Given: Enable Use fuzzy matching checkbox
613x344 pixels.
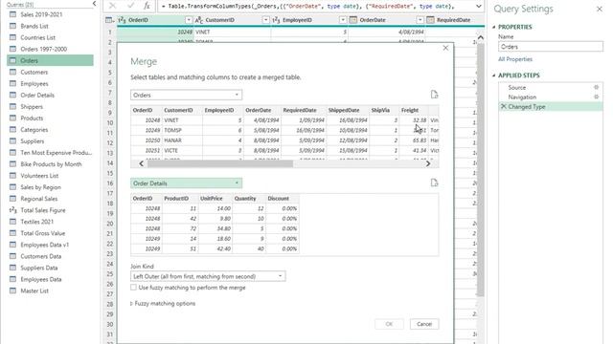Looking at the screenshot, I should coord(134,288).
